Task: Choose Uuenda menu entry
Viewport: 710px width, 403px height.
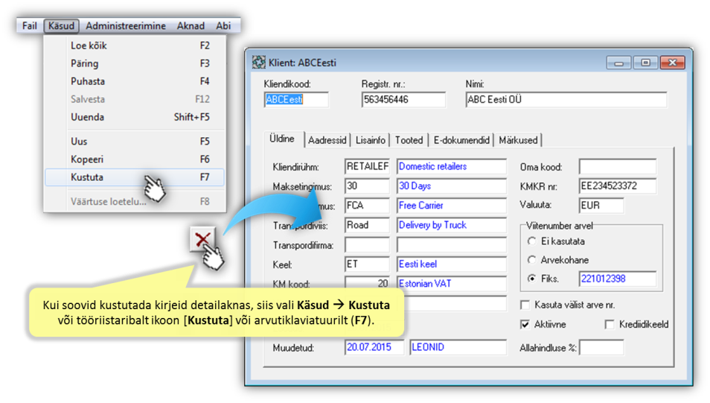Action: 135,117
